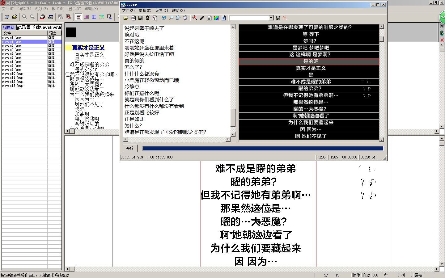Click the projector screen icon in esrXP toolbar
The width and height of the screenshot is (445, 278).
185,18
